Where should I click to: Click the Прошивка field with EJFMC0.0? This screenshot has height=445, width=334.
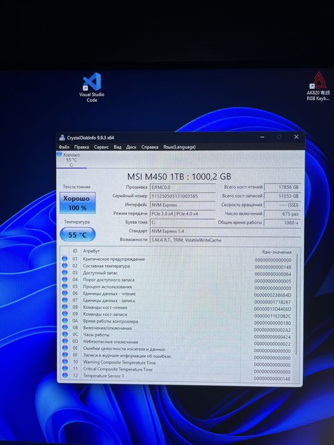(x=183, y=188)
